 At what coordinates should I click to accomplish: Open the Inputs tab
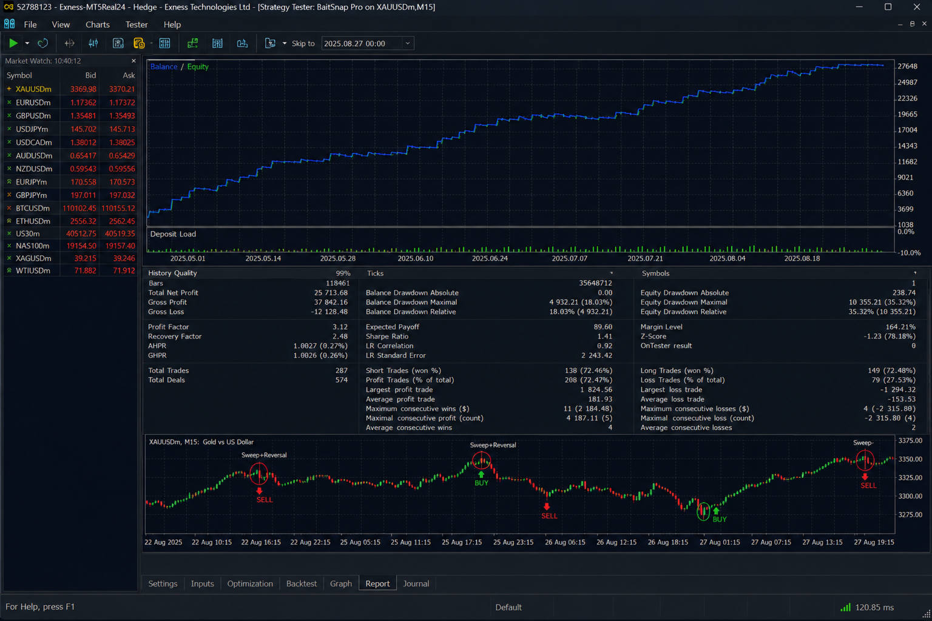[x=202, y=583]
